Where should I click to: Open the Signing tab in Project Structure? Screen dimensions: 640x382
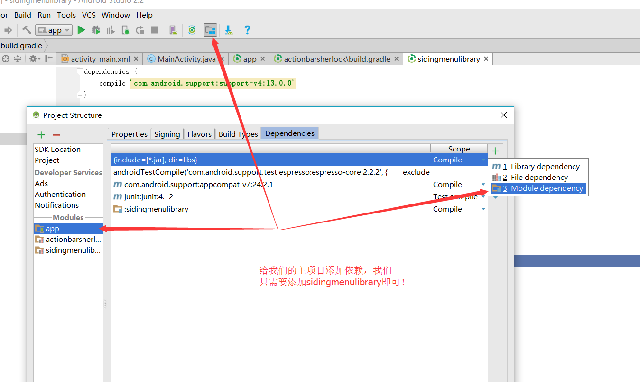pyautogui.click(x=167, y=134)
